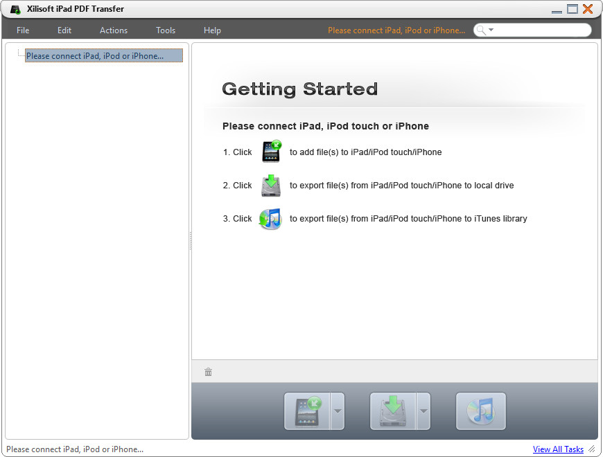
Task: Expand the export to local drive dropdown arrow
Action: 423,411
